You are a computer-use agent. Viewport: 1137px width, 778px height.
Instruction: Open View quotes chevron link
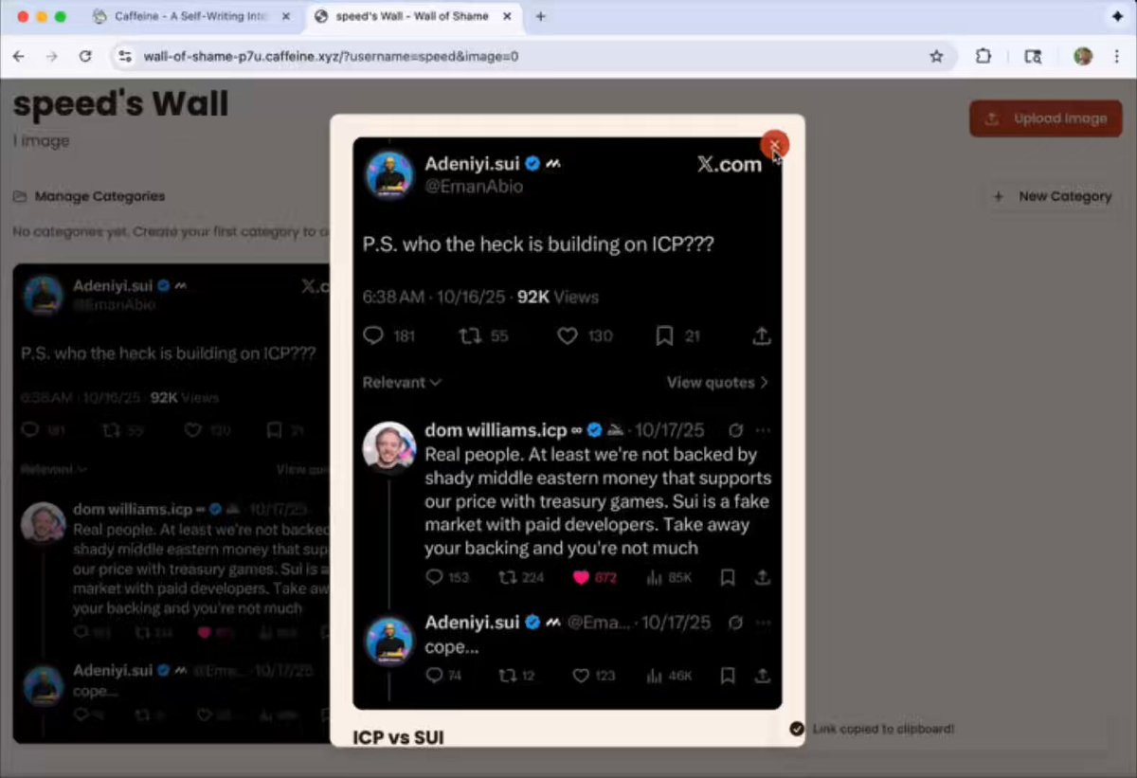coord(717,383)
